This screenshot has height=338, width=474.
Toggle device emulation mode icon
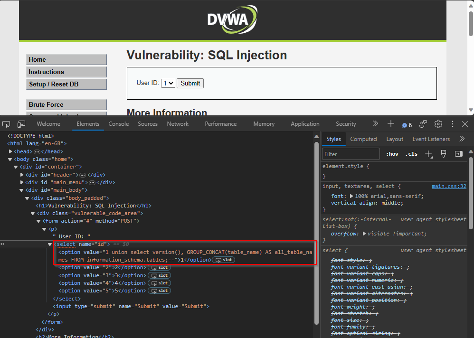pos(21,124)
